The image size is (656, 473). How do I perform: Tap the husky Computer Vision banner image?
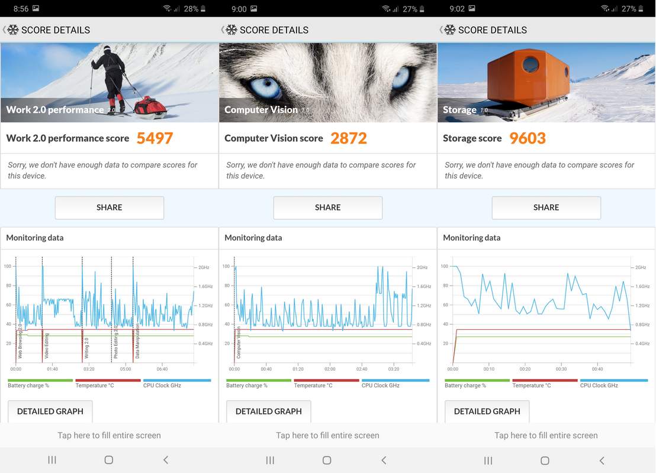(327, 82)
